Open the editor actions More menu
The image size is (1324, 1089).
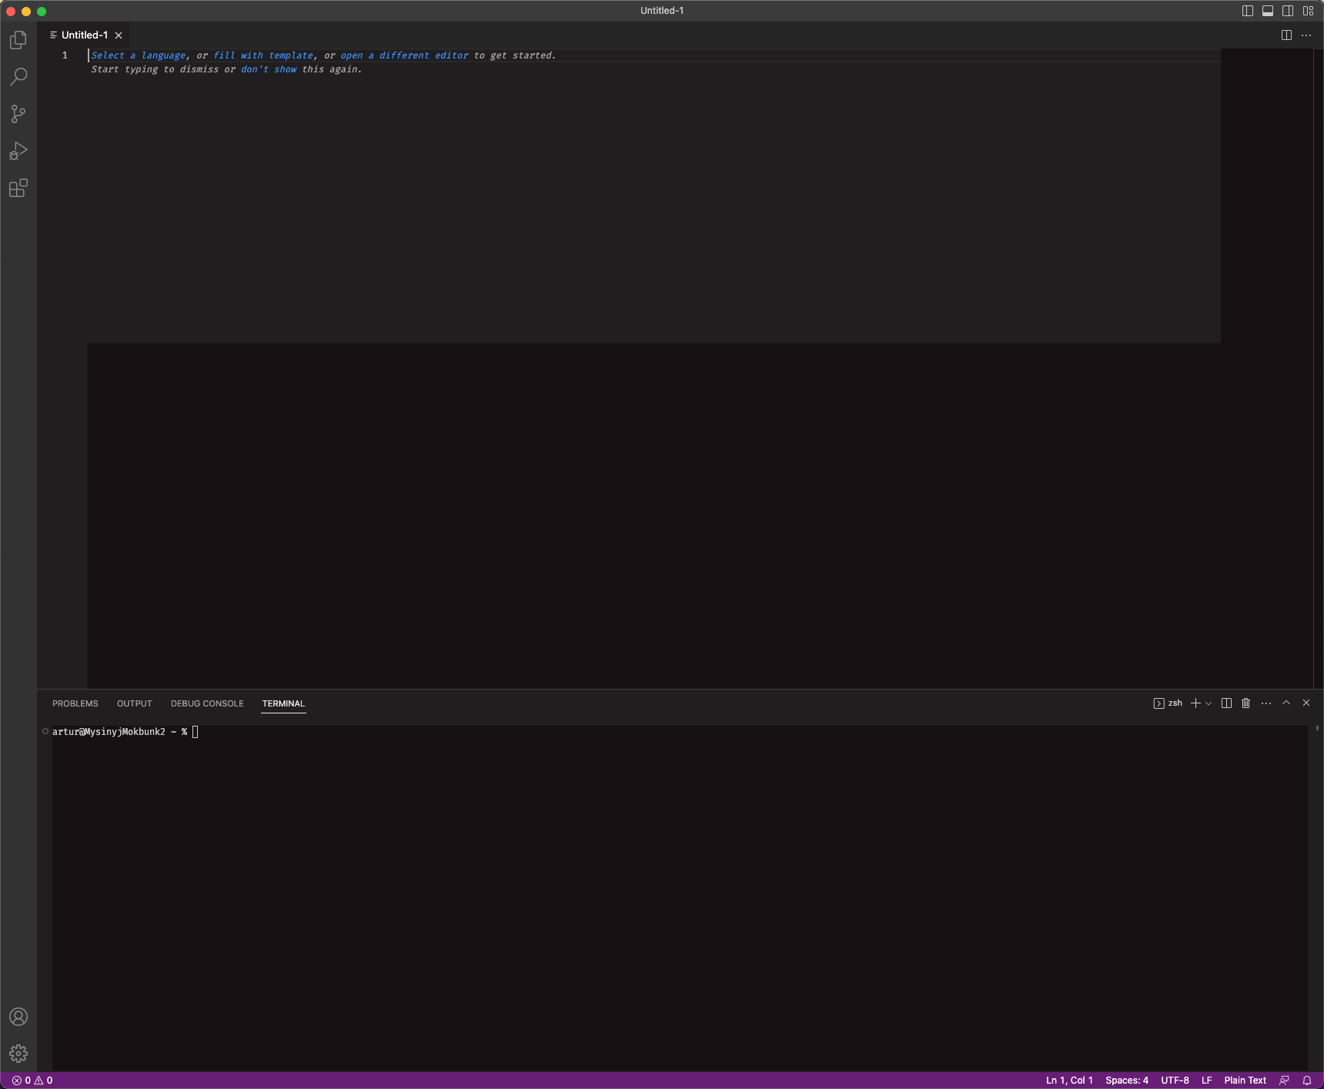tap(1306, 35)
